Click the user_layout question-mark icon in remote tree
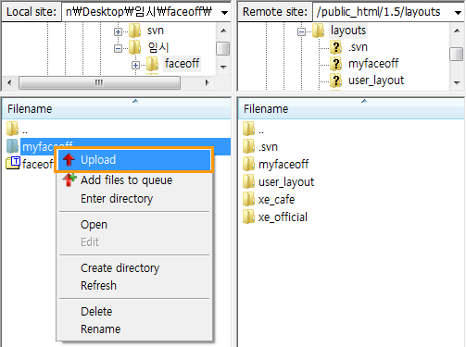 tap(335, 81)
